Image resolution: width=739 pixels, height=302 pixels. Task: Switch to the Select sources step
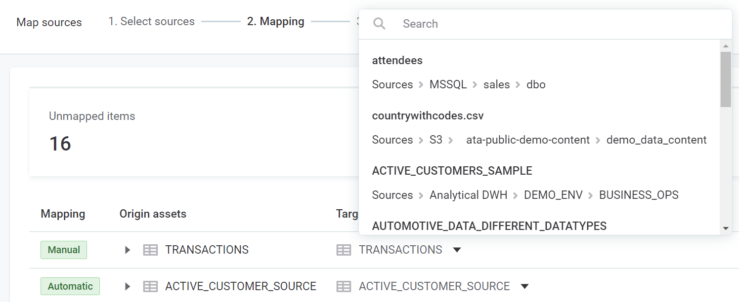[151, 21]
